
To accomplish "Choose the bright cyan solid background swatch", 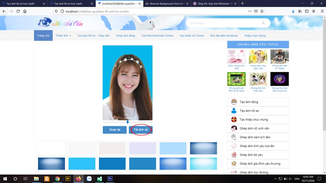I will (82, 163).
